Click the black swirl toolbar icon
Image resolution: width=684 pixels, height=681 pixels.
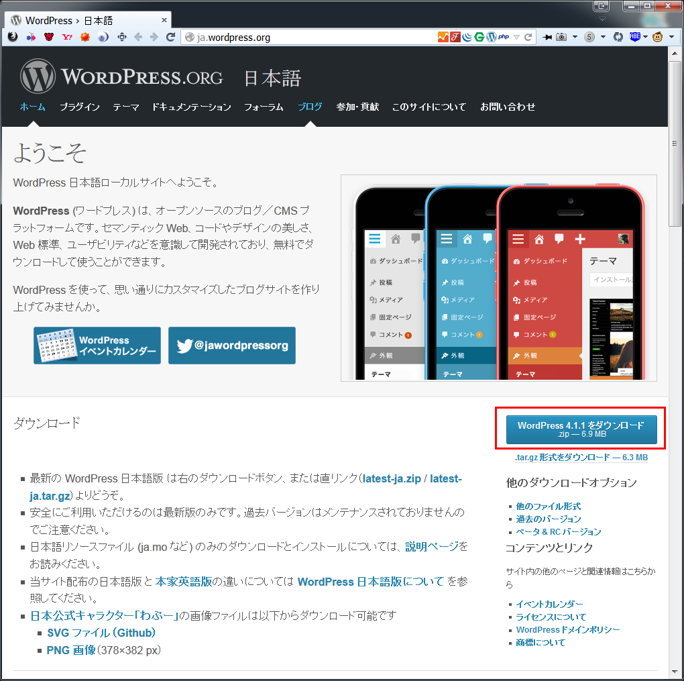(x=13, y=37)
